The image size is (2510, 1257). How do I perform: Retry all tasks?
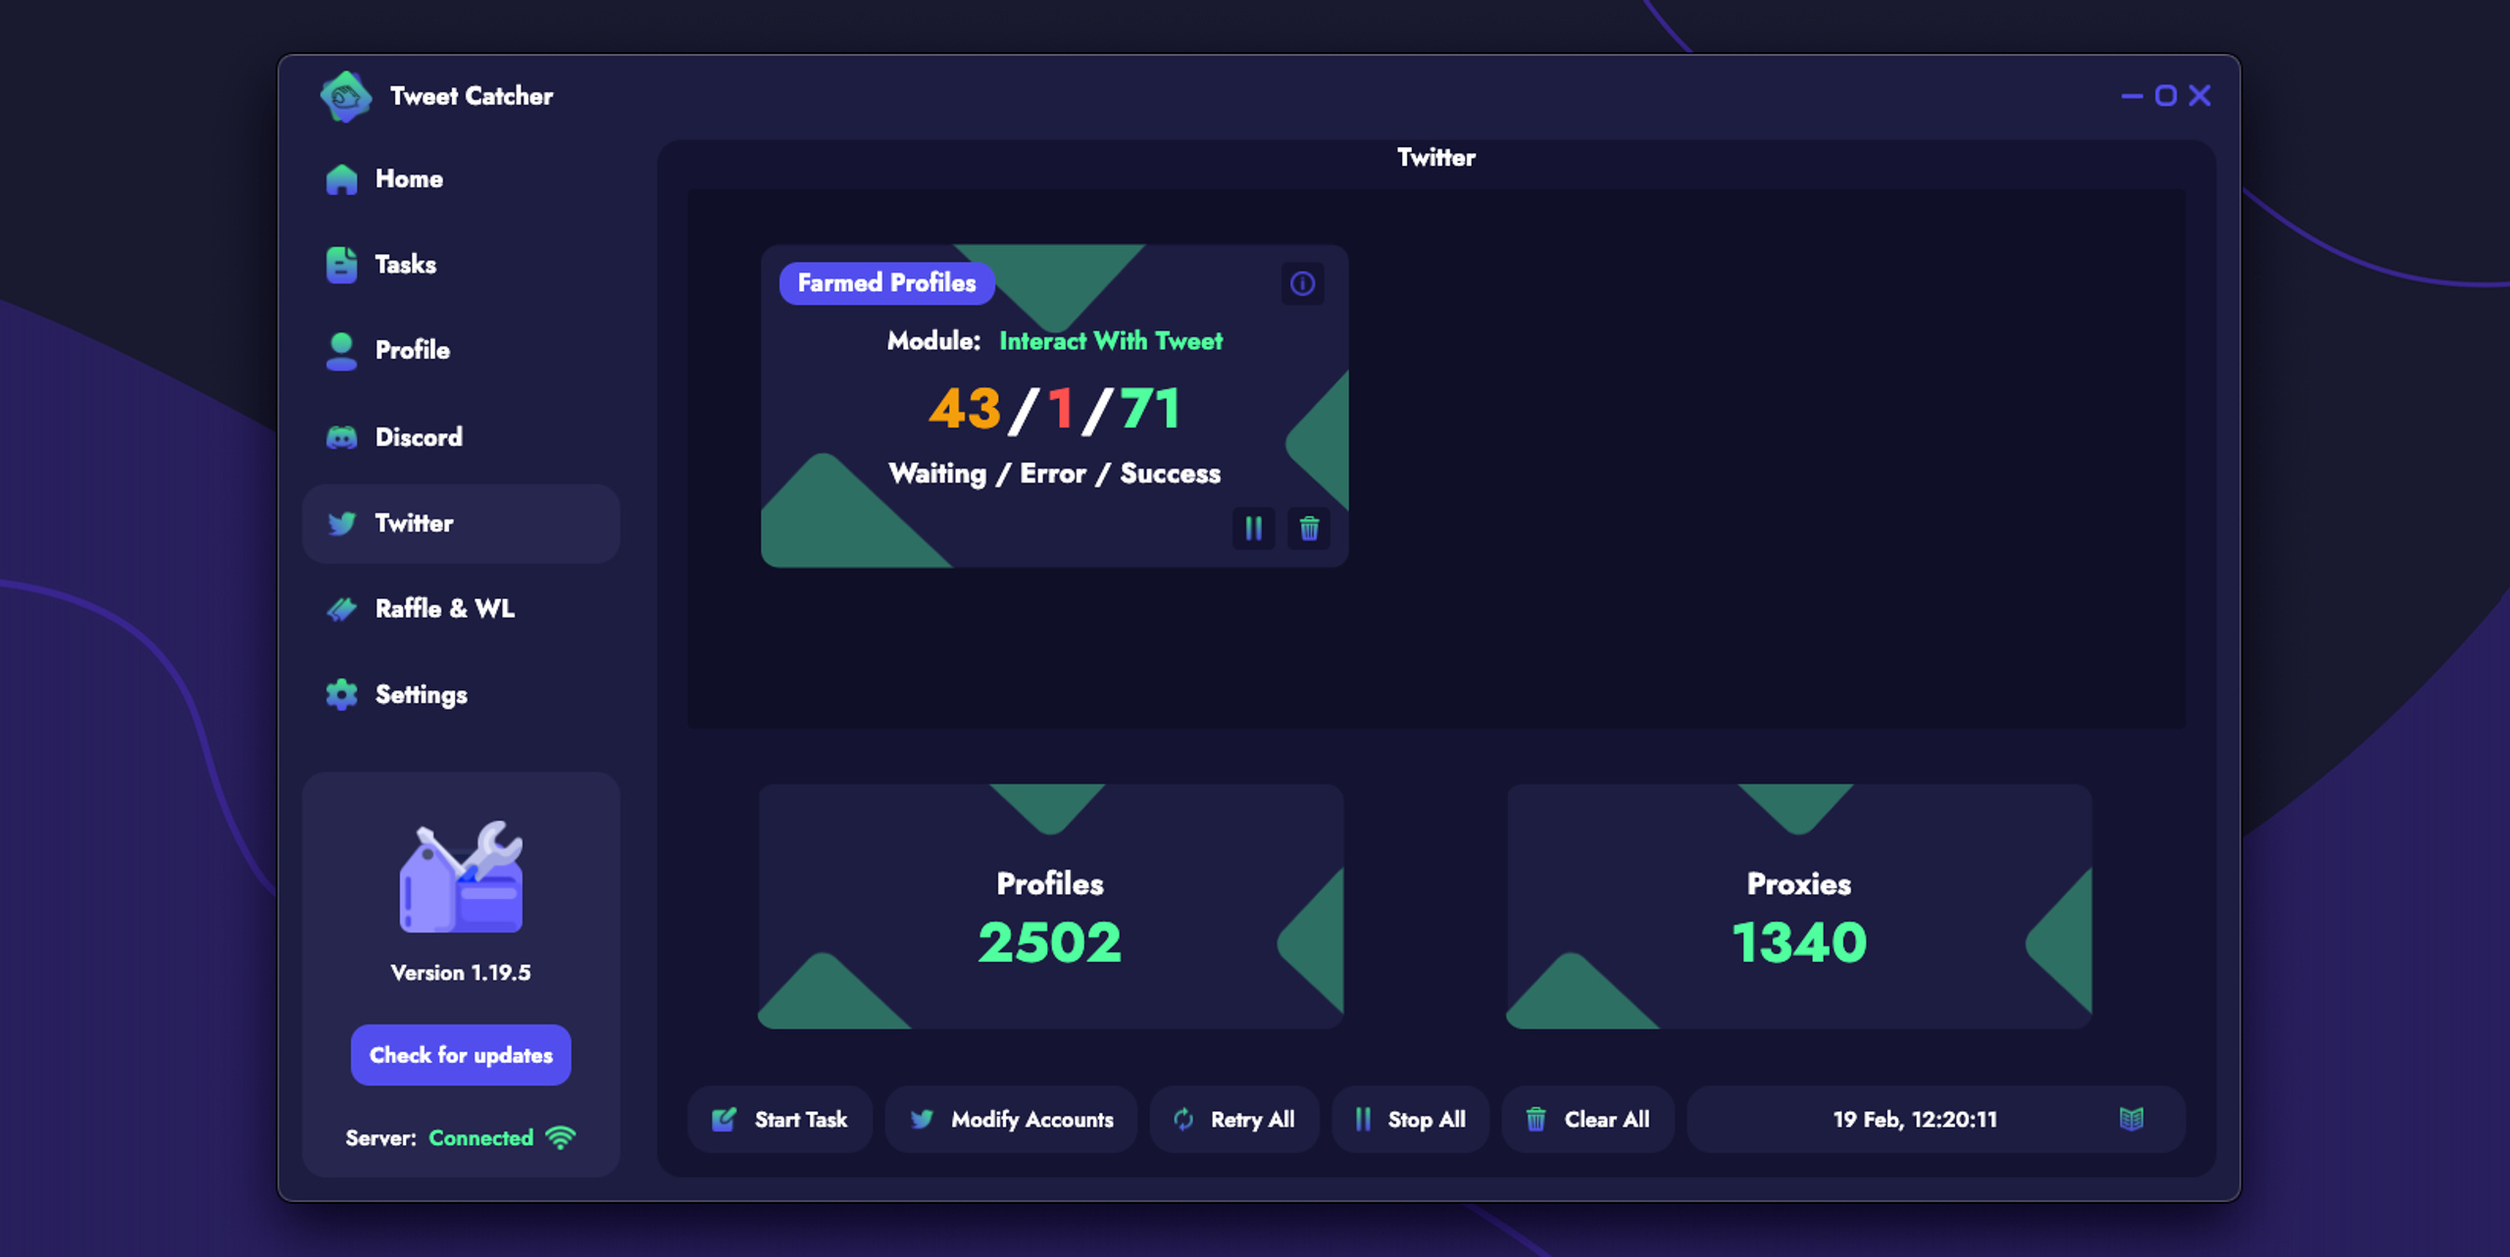(1234, 1119)
